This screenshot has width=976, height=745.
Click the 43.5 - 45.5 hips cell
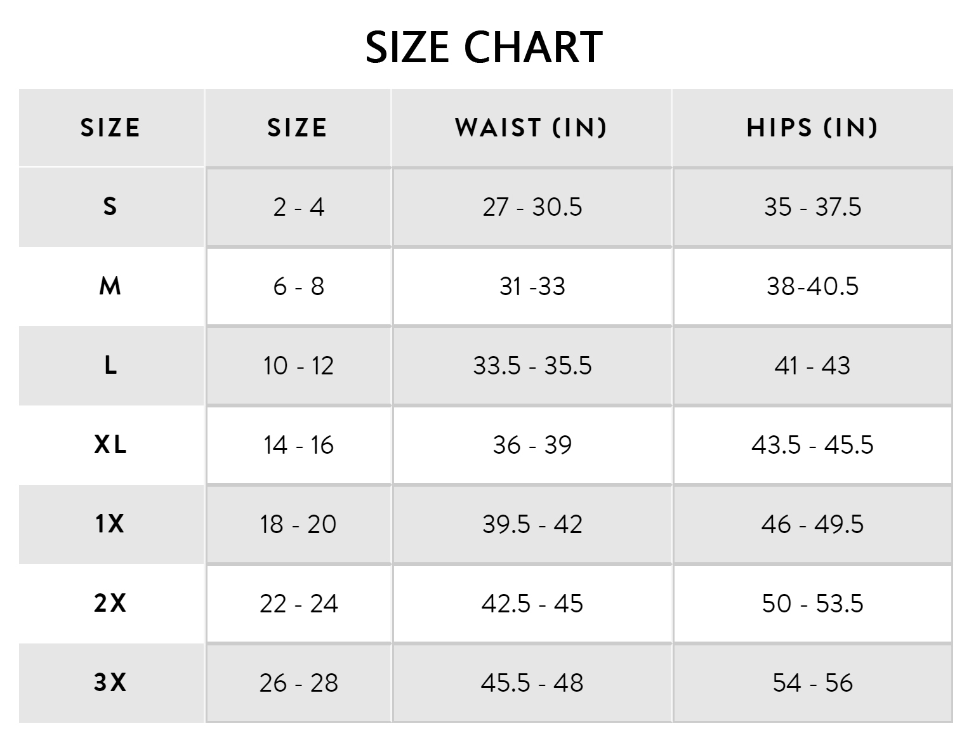(x=812, y=445)
